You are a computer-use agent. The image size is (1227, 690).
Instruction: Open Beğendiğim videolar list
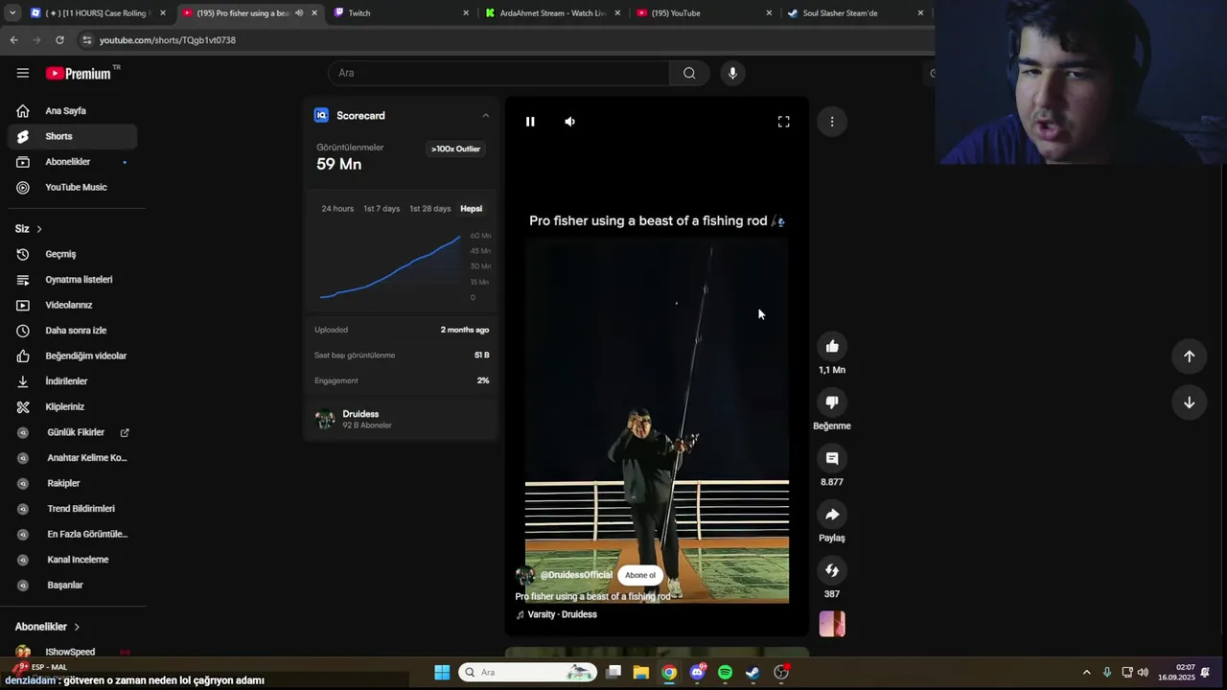point(73,356)
